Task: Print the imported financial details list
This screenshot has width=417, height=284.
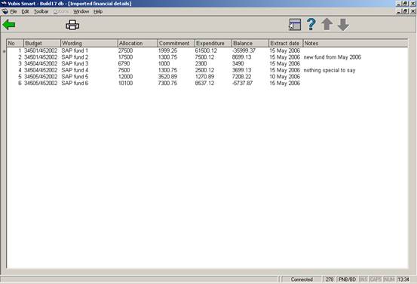Action: (x=72, y=25)
